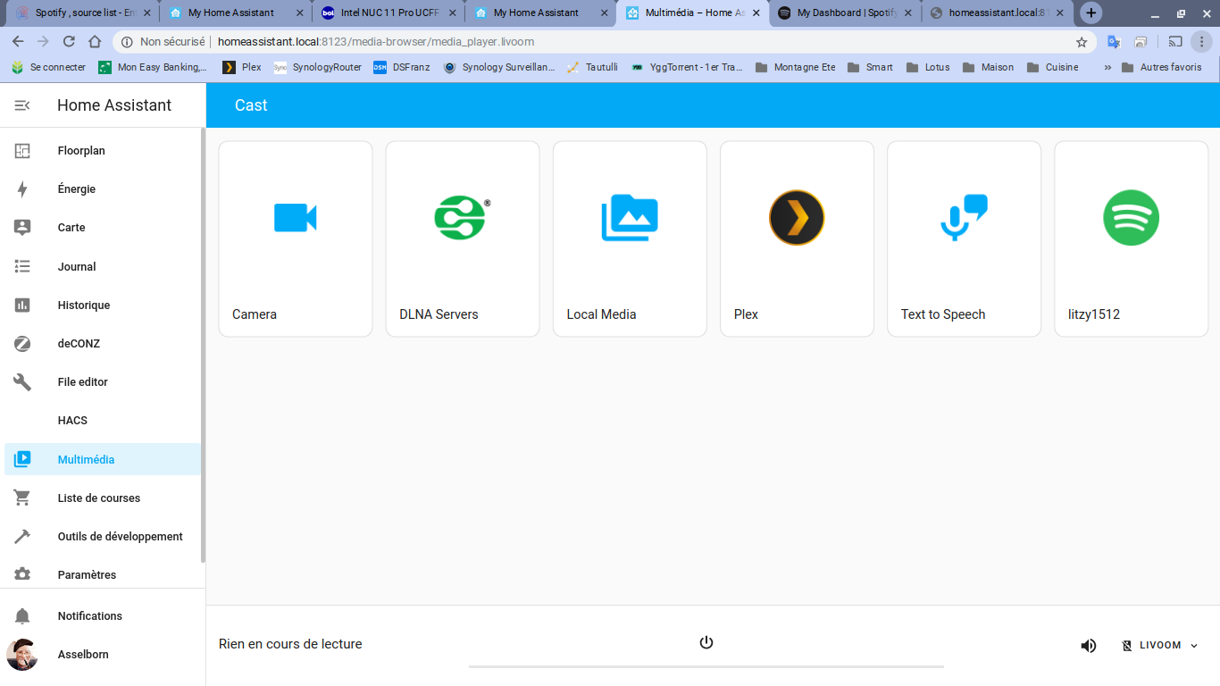Screen dimensions: 1220x686
Task: Open Carte map view
Action: [103, 228]
